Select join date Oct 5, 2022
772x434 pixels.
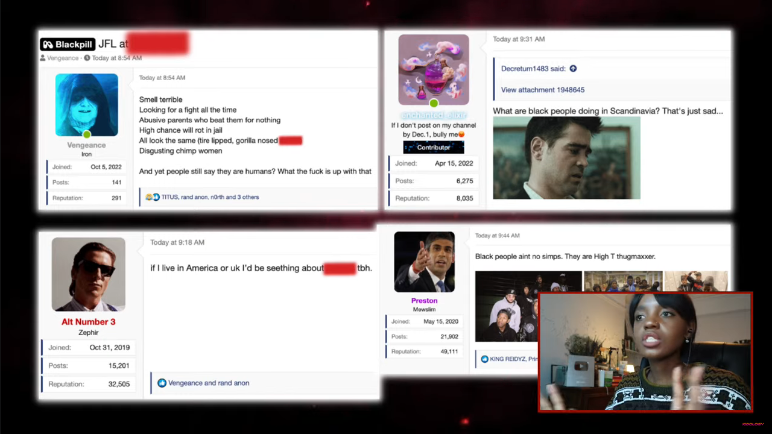tap(106, 167)
